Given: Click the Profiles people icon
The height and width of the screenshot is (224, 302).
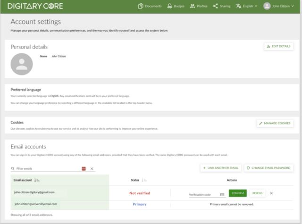Looking at the screenshot, I should point(193,6).
